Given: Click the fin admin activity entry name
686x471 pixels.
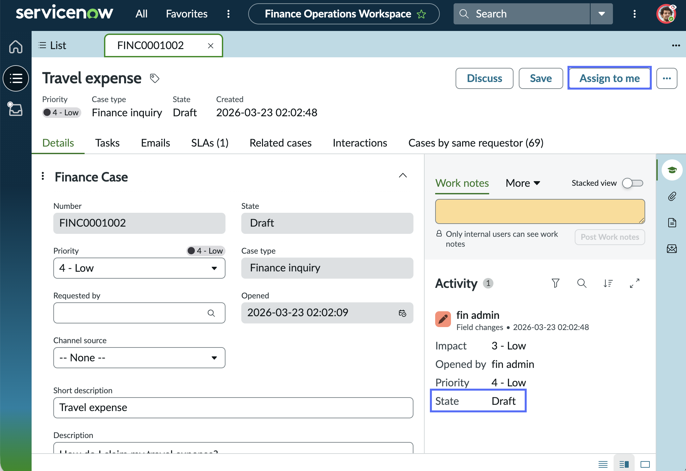Looking at the screenshot, I should 478,315.
